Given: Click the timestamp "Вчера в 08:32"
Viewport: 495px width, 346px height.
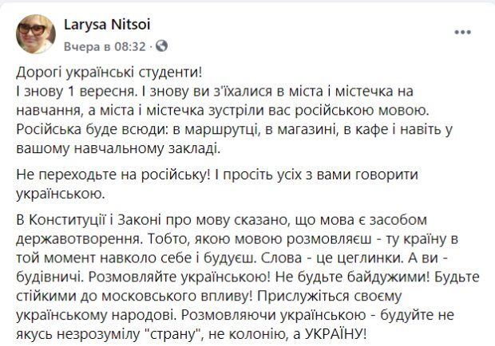Looking at the screenshot, I should (x=109, y=46).
